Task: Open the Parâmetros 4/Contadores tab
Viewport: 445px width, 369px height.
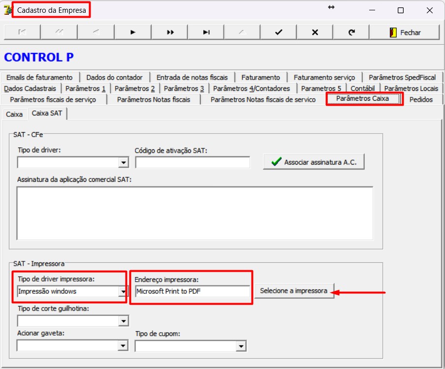Action: coord(252,88)
